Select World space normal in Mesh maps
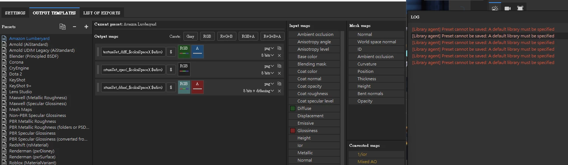The image size is (568, 165). coord(376,42)
